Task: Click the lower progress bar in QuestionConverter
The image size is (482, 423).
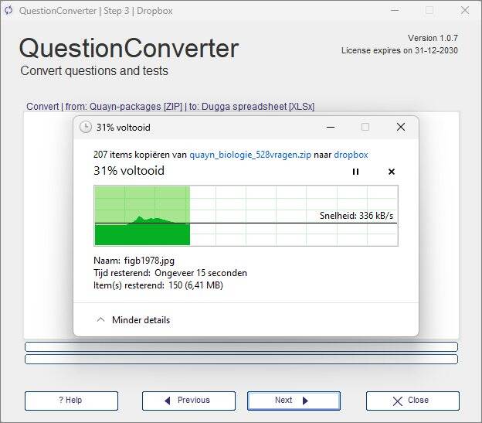Action: pyautogui.click(x=241, y=359)
